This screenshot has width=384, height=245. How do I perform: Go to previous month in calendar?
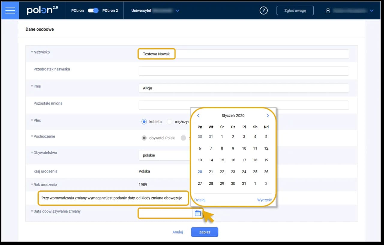tap(198, 115)
